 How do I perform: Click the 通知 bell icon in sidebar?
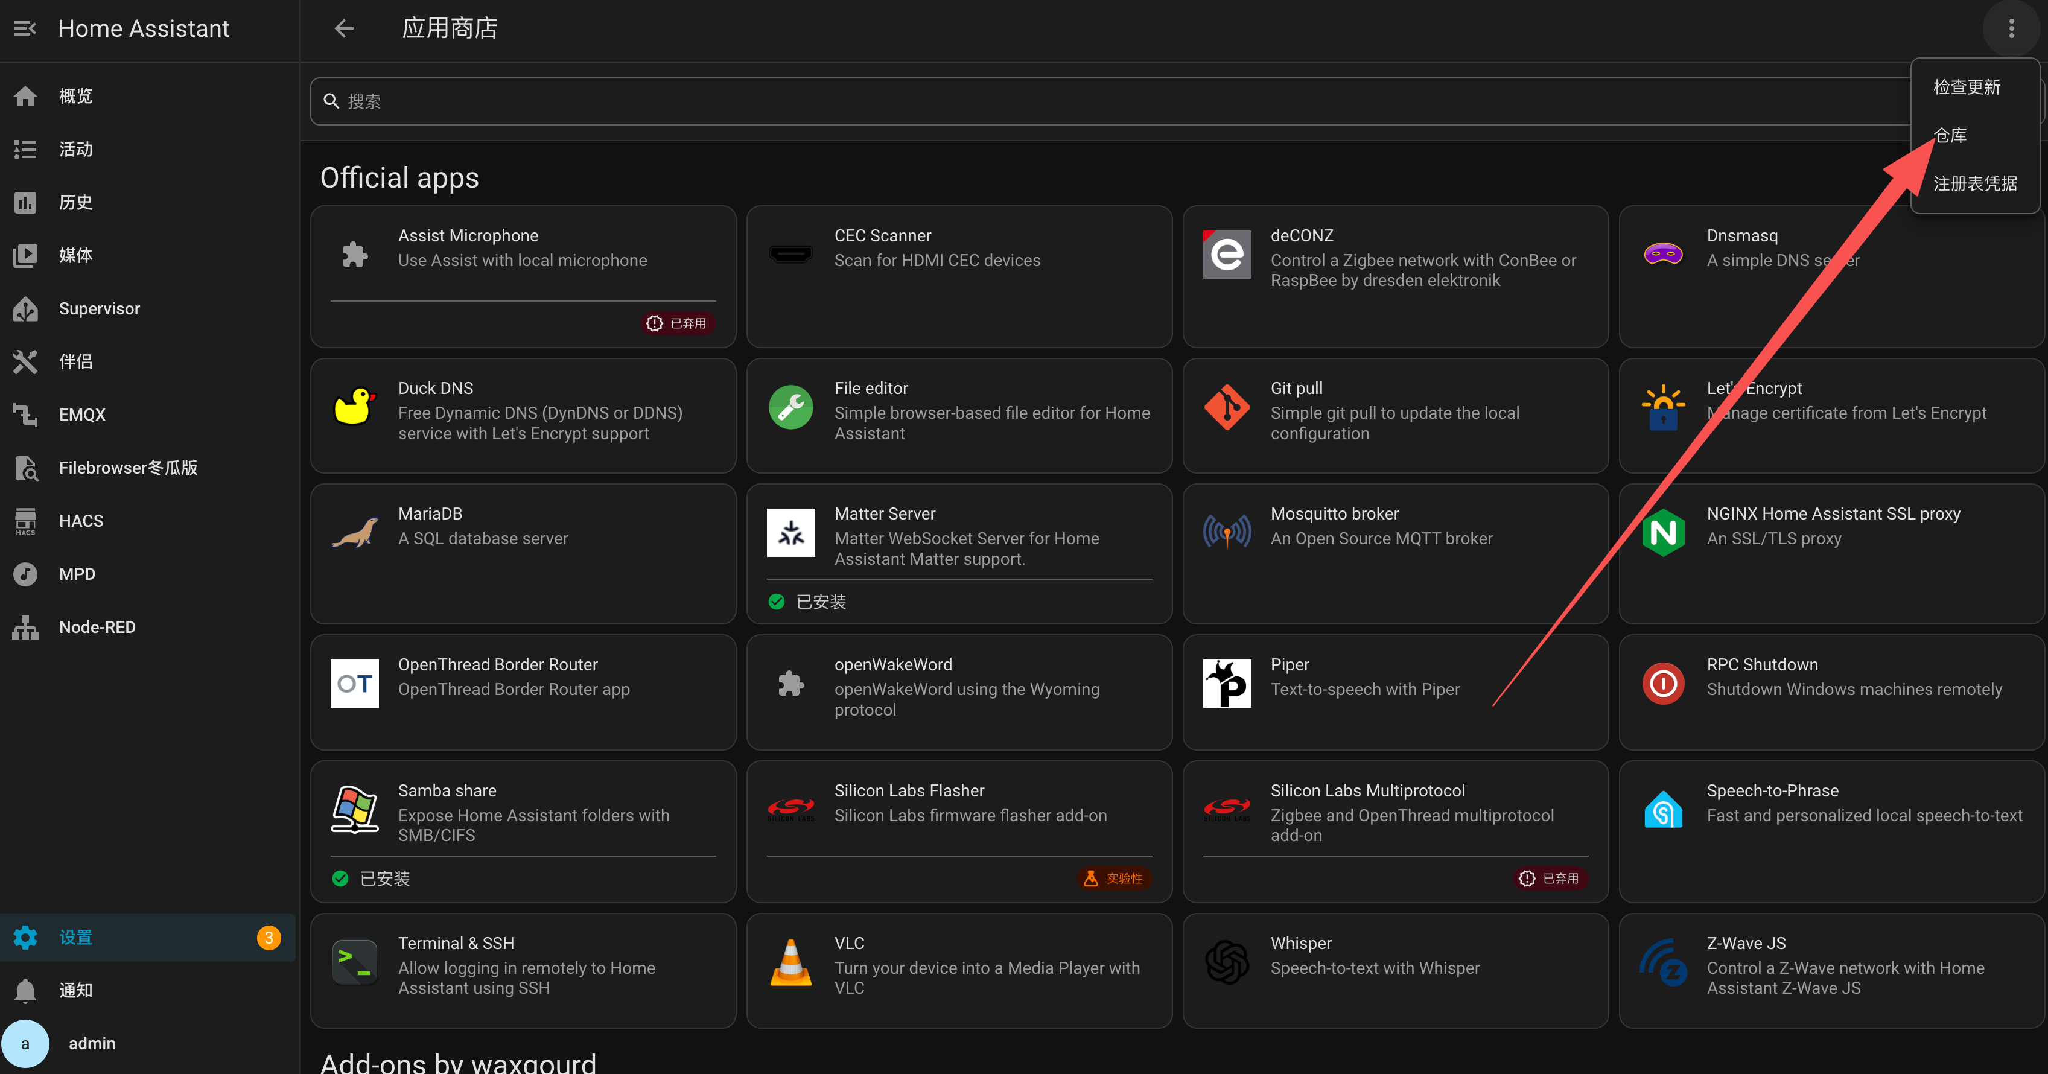[x=25, y=991]
